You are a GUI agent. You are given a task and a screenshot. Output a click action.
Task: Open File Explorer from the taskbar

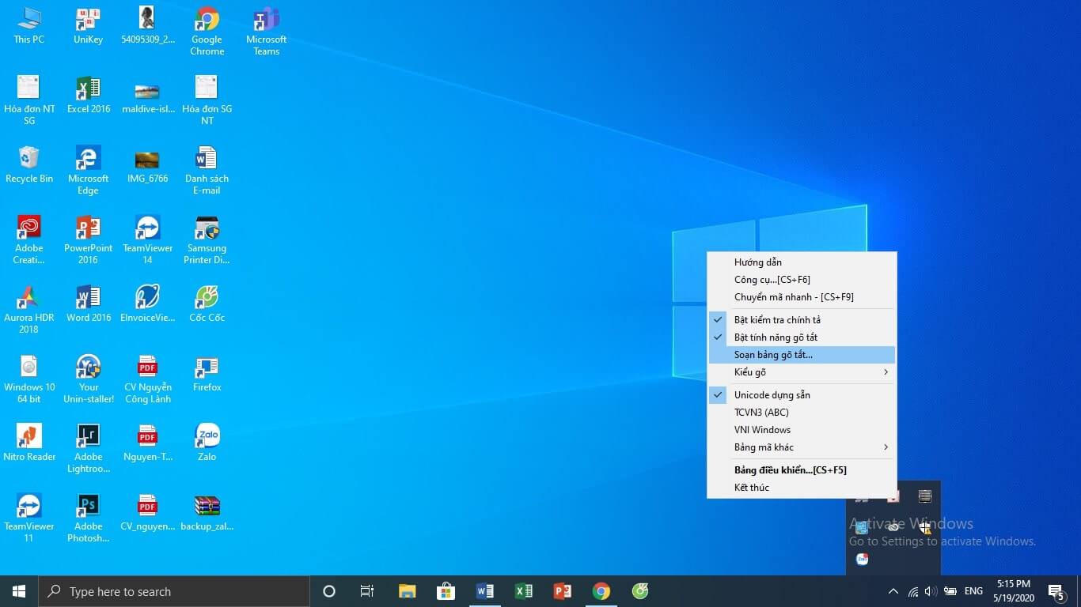click(407, 591)
